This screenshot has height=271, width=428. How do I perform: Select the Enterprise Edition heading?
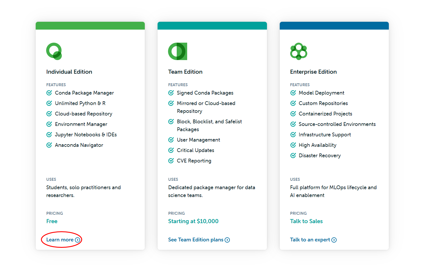pos(313,72)
